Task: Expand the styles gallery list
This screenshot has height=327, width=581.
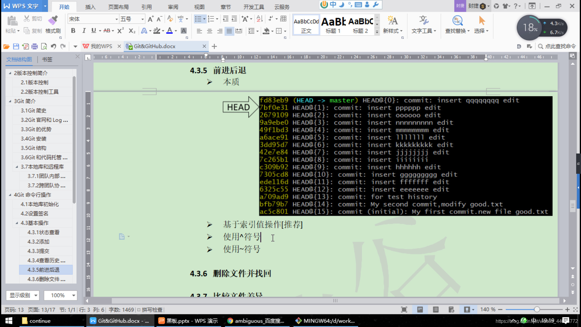Action: point(377,31)
